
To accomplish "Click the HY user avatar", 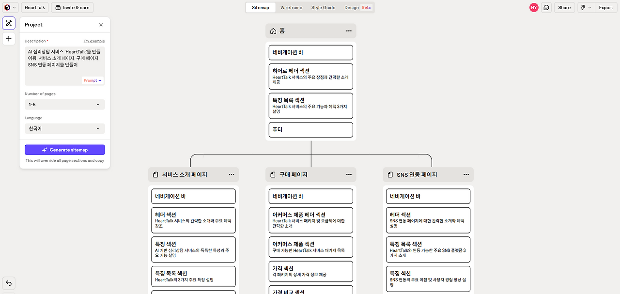I will click(534, 7).
